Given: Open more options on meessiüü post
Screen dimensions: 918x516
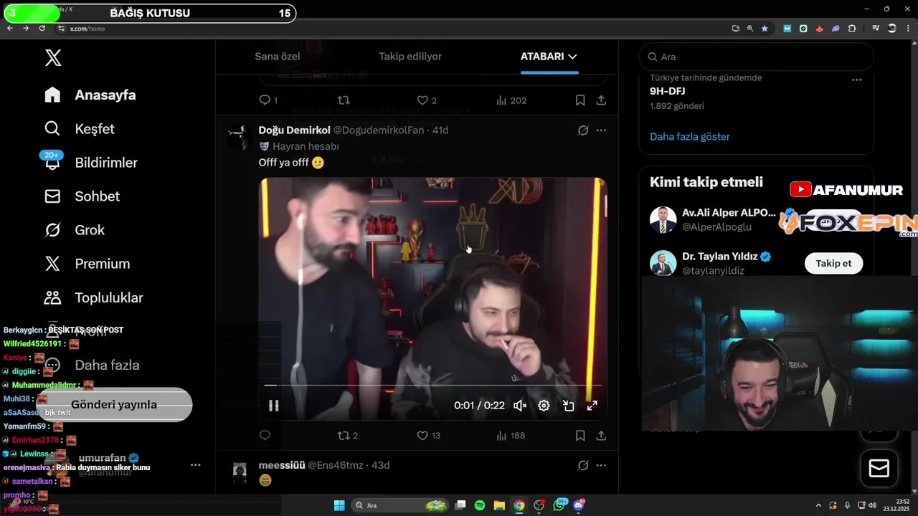Looking at the screenshot, I should point(601,465).
